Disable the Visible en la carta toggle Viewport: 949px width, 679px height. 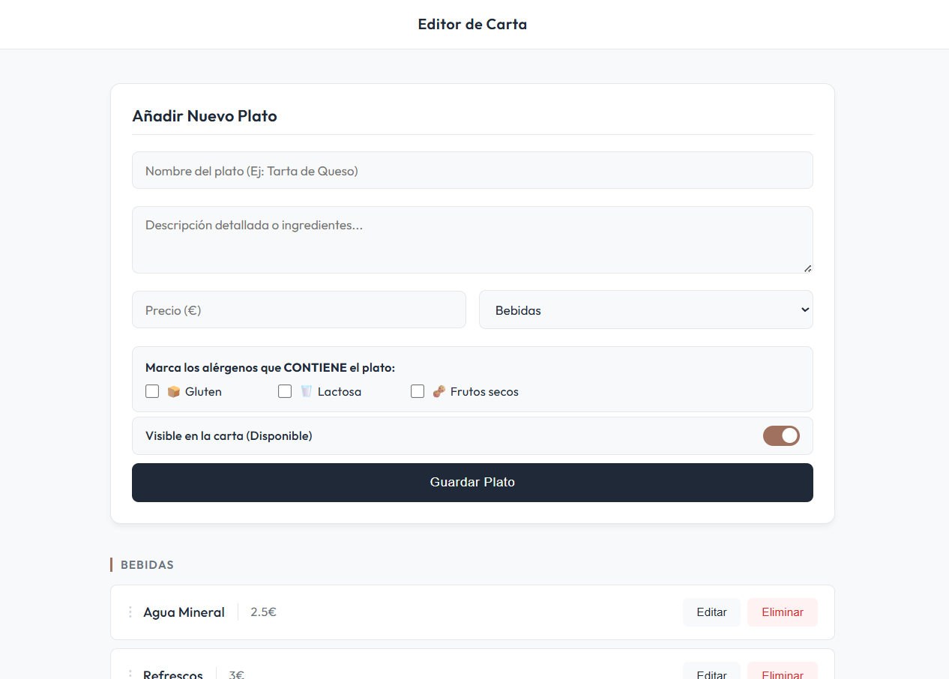[781, 435]
